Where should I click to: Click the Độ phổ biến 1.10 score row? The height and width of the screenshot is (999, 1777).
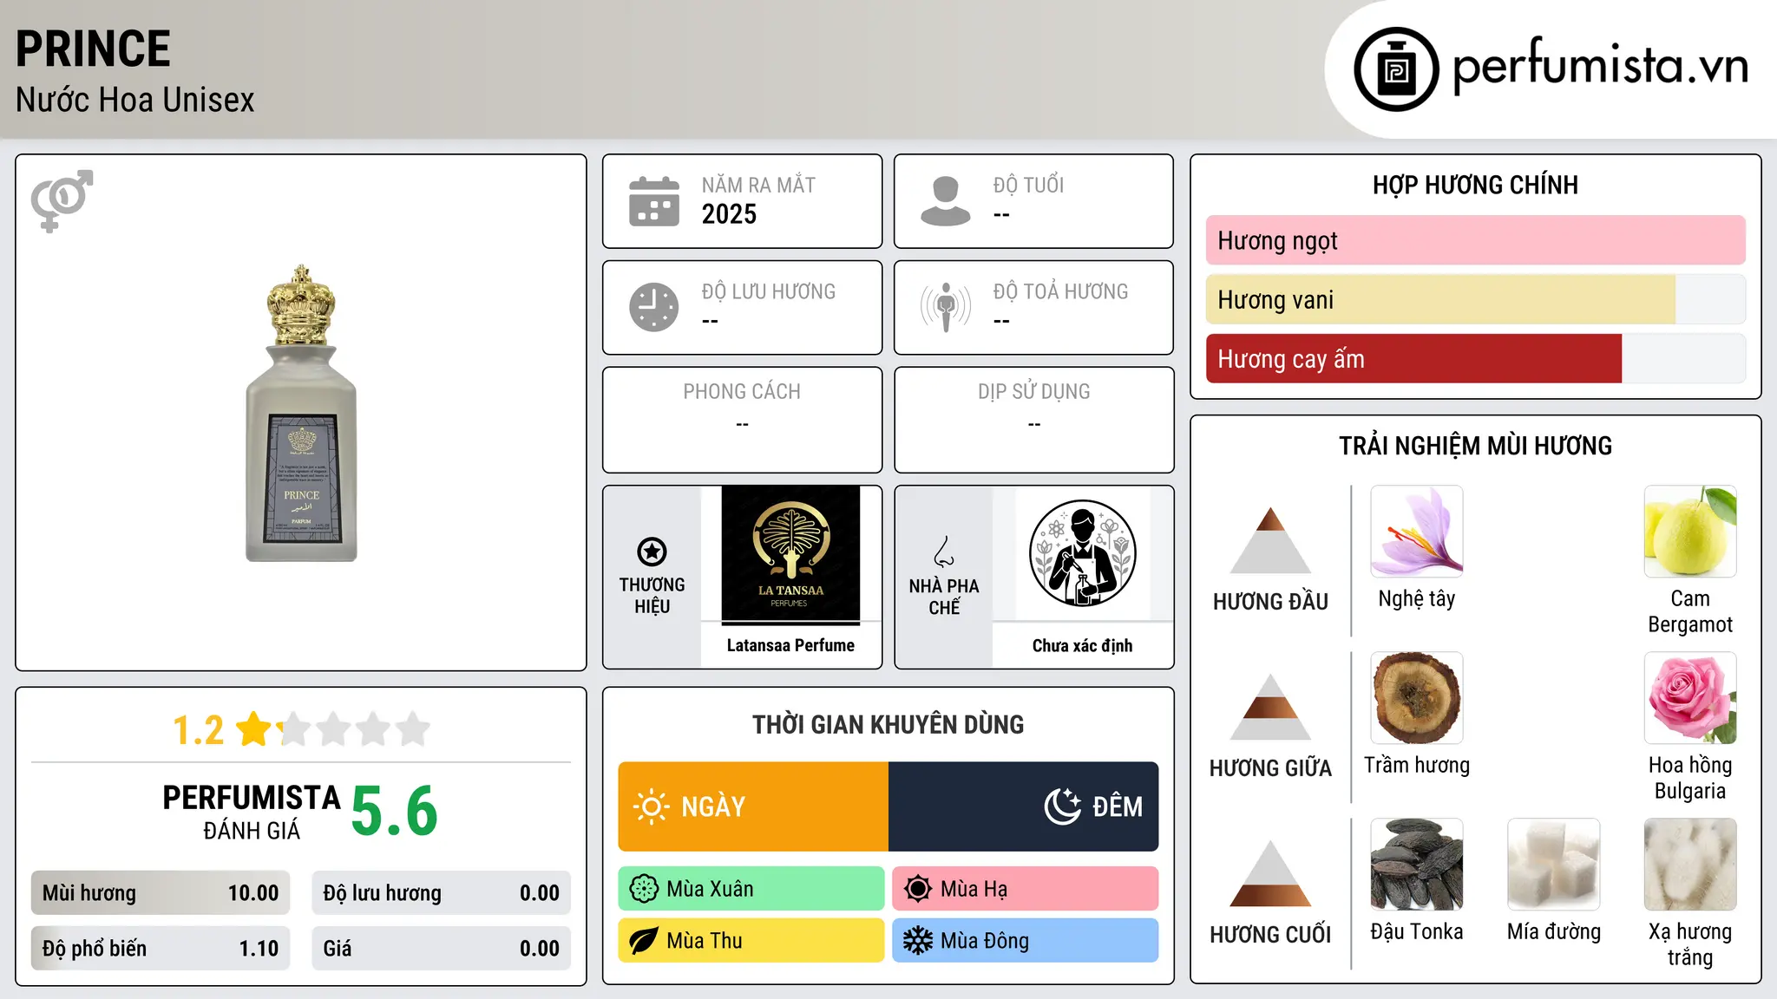tap(161, 949)
